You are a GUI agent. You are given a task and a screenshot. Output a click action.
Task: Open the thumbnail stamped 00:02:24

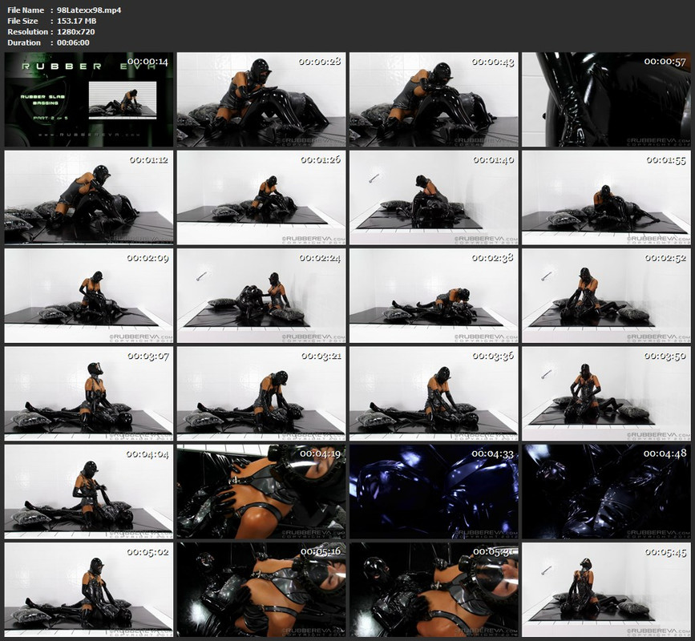tap(261, 296)
